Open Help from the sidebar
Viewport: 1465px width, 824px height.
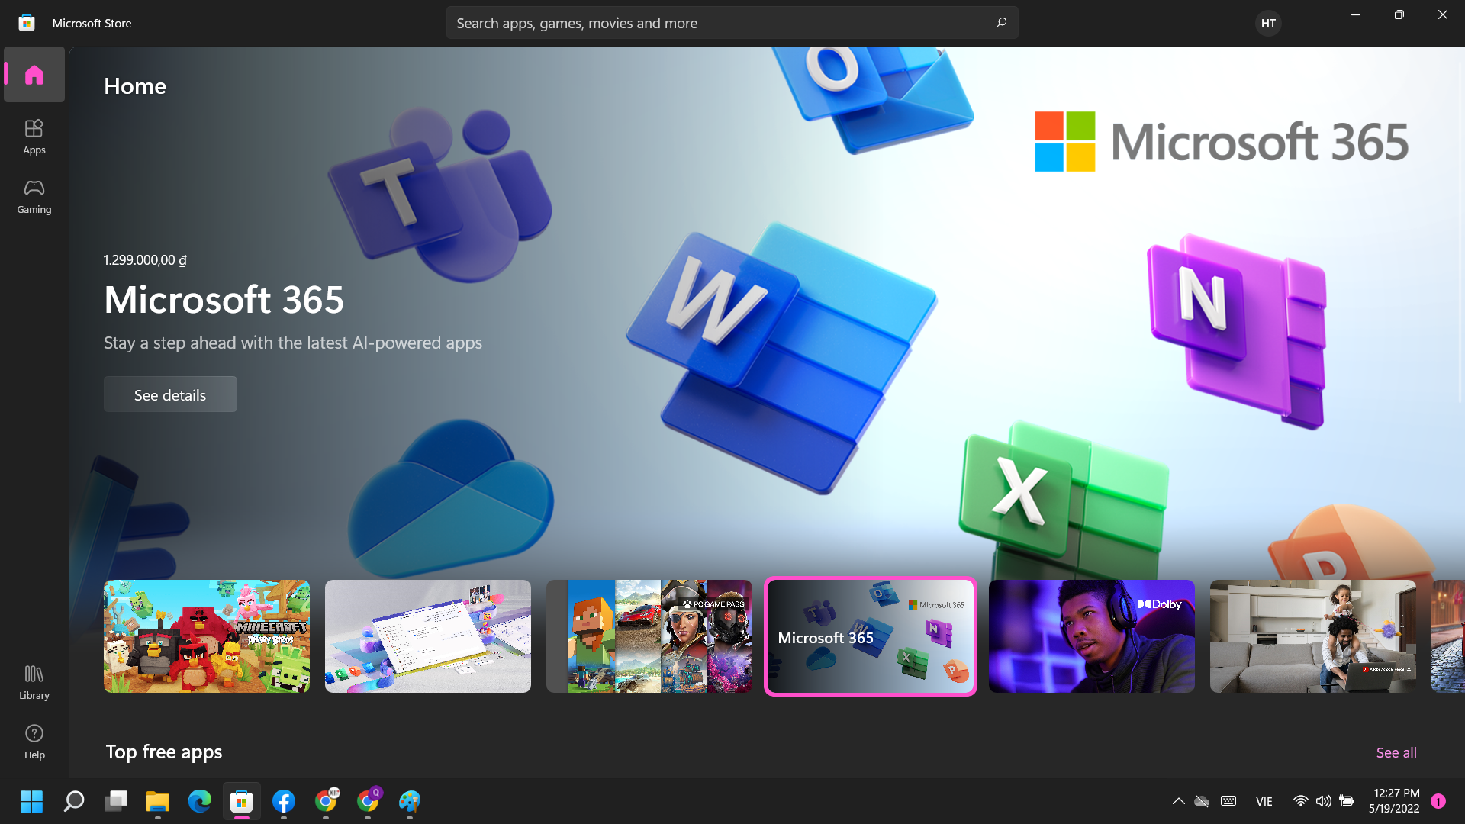pyautogui.click(x=34, y=741)
